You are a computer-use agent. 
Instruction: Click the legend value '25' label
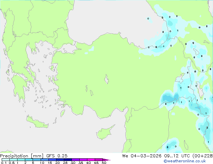point(65,163)
